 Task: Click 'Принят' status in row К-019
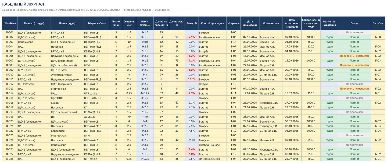(354, 117)
